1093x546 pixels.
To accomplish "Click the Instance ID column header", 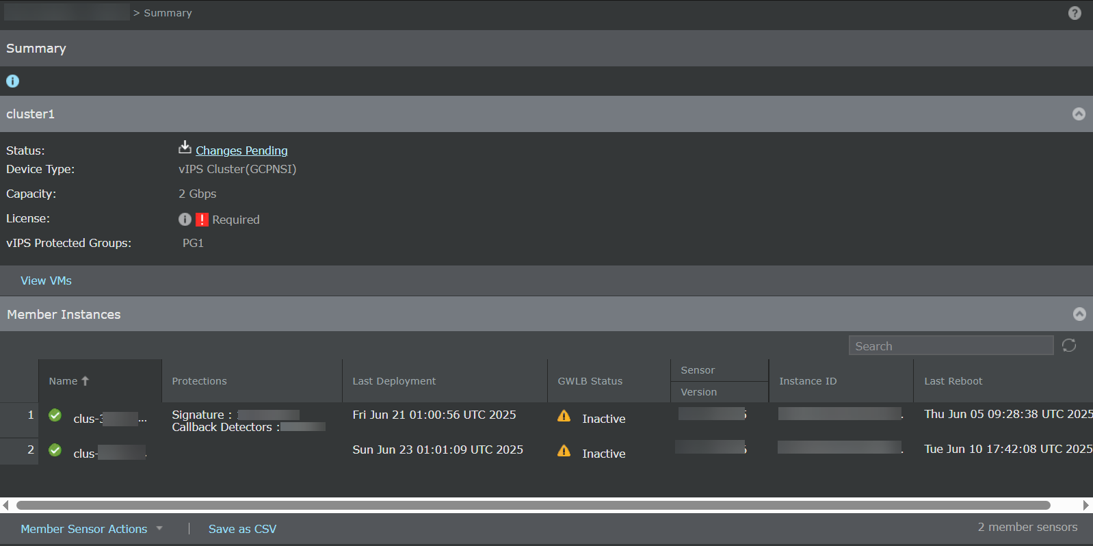I will (x=841, y=381).
